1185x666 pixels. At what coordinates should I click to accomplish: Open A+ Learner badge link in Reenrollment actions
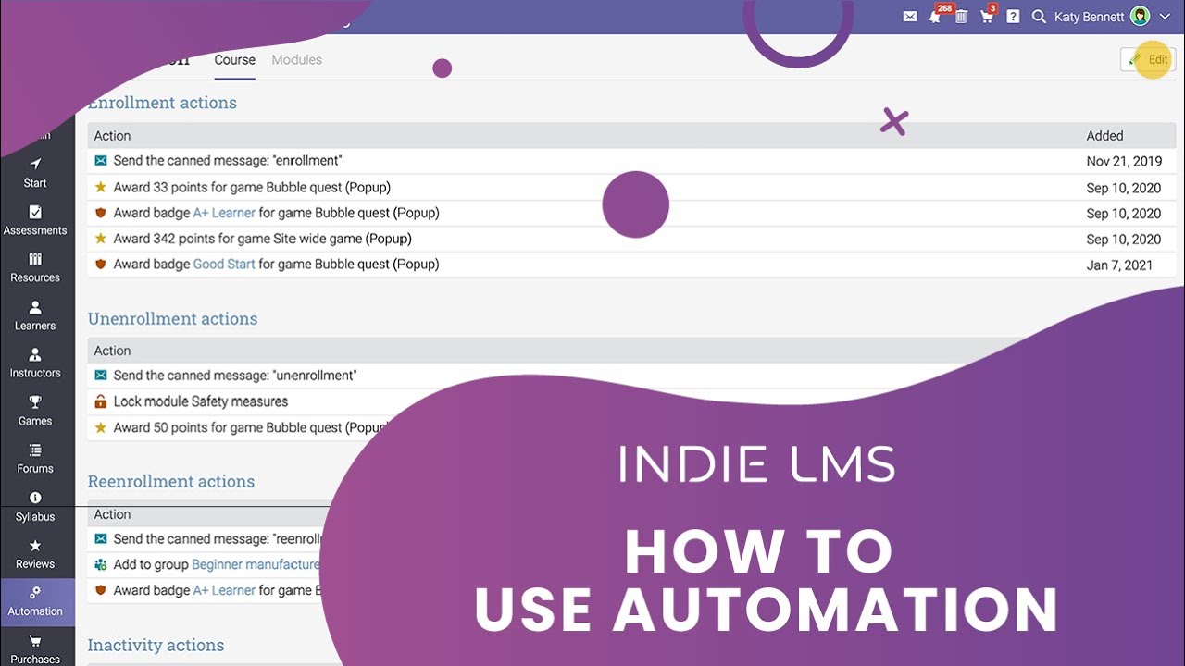[224, 590]
